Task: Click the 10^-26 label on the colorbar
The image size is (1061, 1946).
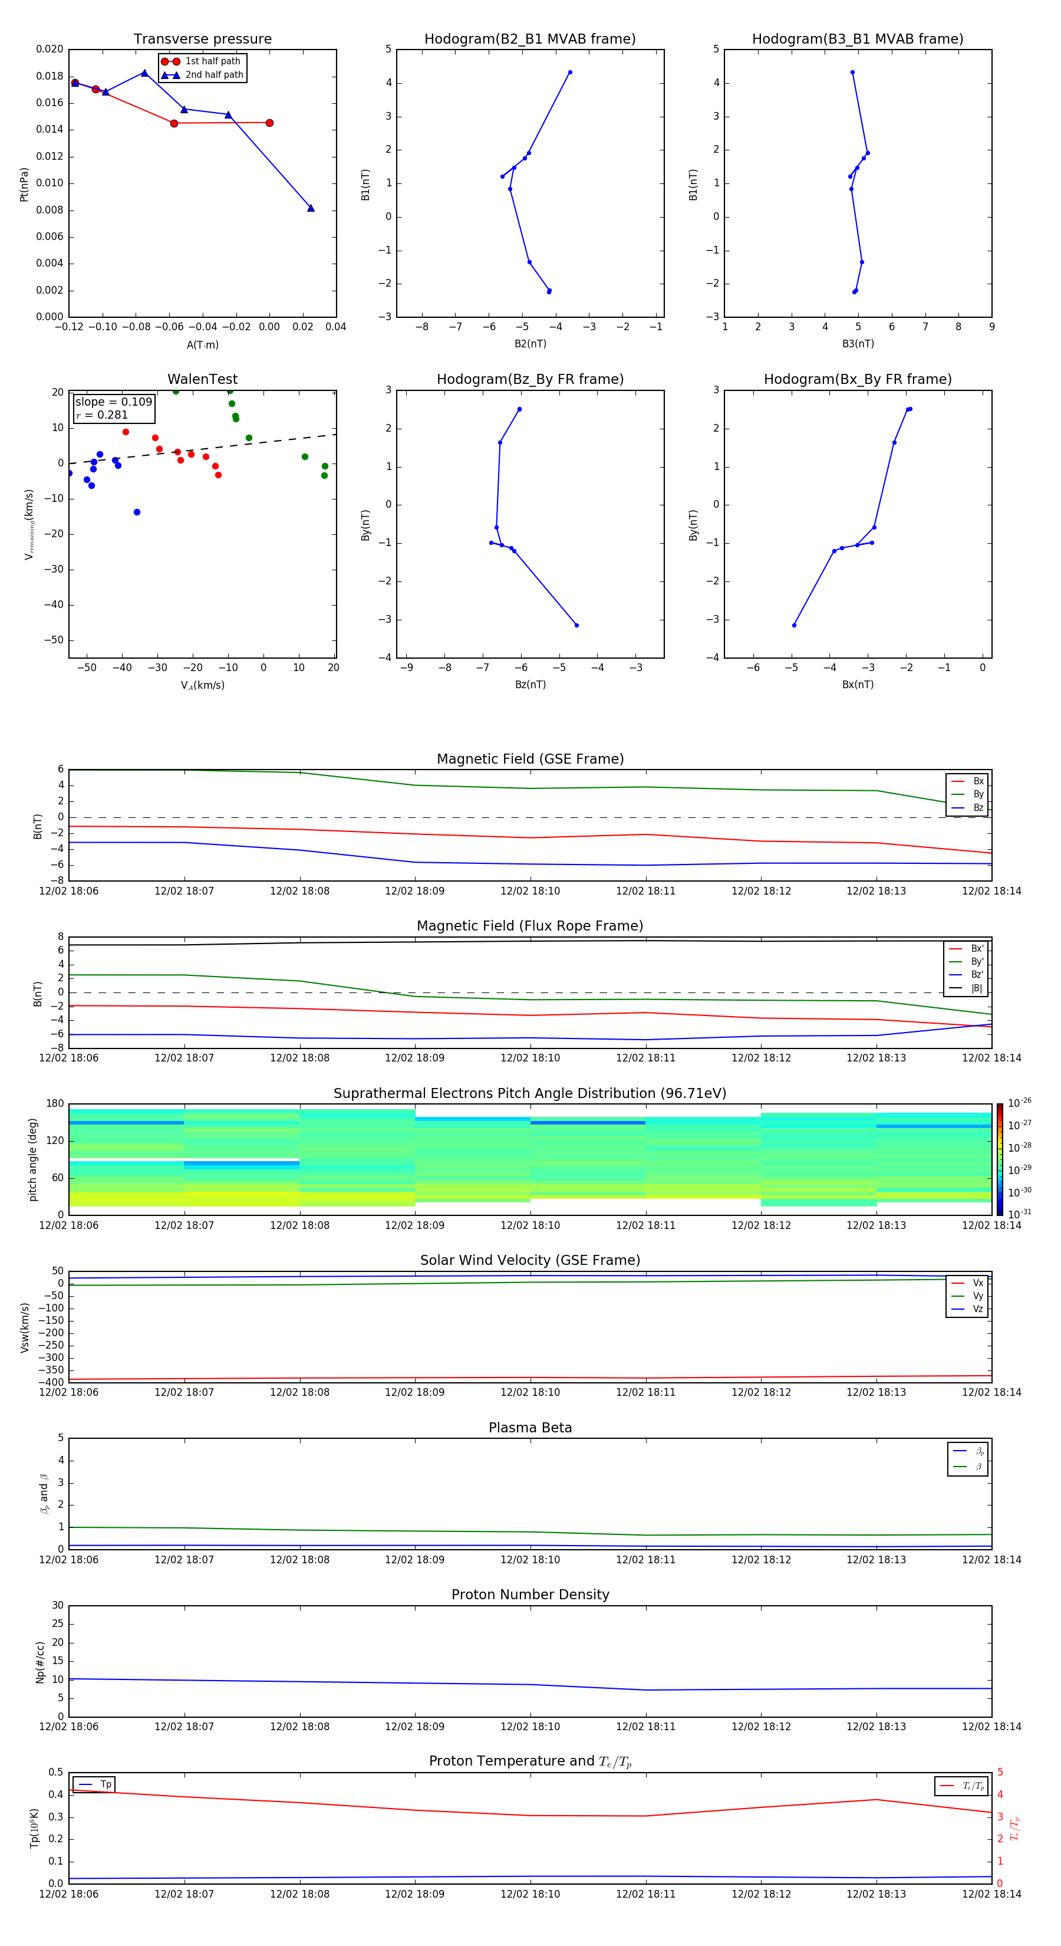Action: pyautogui.click(x=1020, y=1103)
